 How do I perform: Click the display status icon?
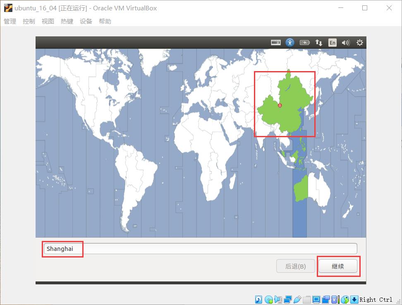click(x=316, y=299)
